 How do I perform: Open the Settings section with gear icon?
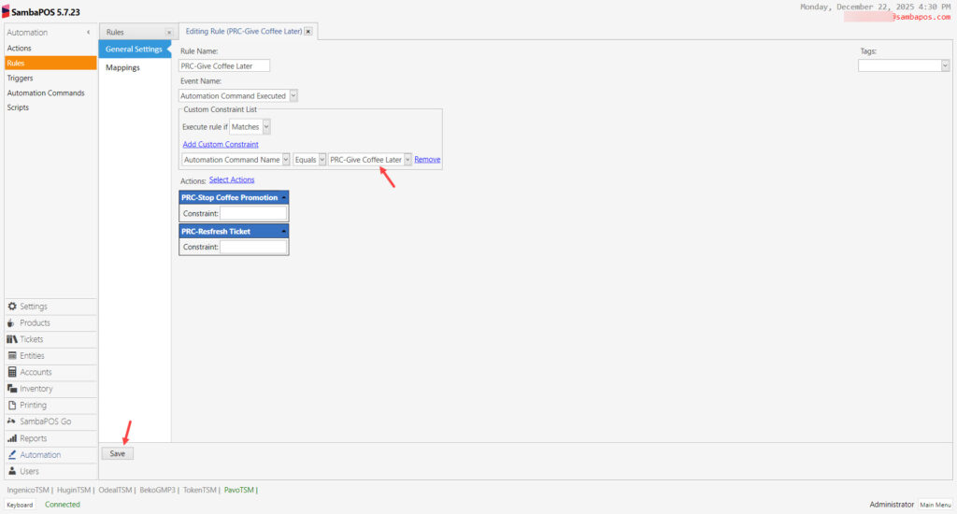click(x=34, y=307)
